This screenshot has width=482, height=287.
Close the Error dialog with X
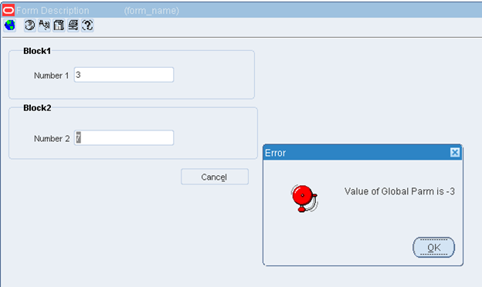[455, 152]
